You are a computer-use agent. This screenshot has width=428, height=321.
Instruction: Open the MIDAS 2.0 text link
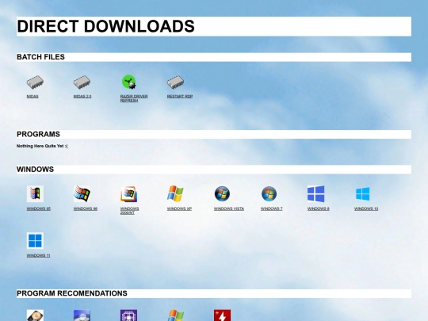click(82, 97)
